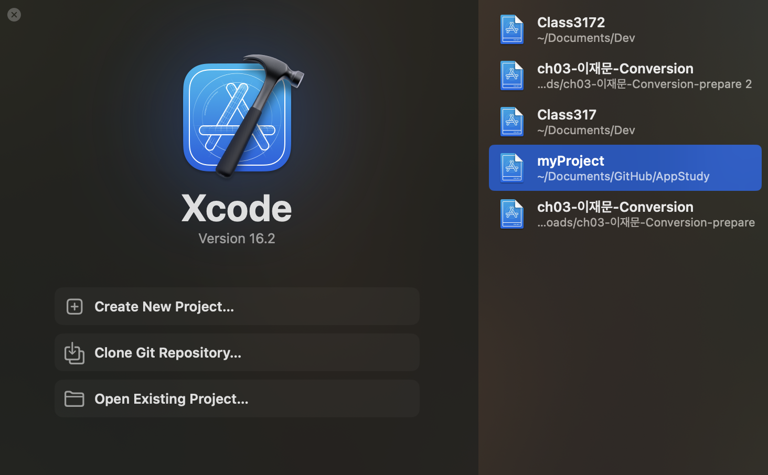Viewport: 768px width, 475px height.
Task: Click the "Version 16.2" label
Action: [237, 239]
